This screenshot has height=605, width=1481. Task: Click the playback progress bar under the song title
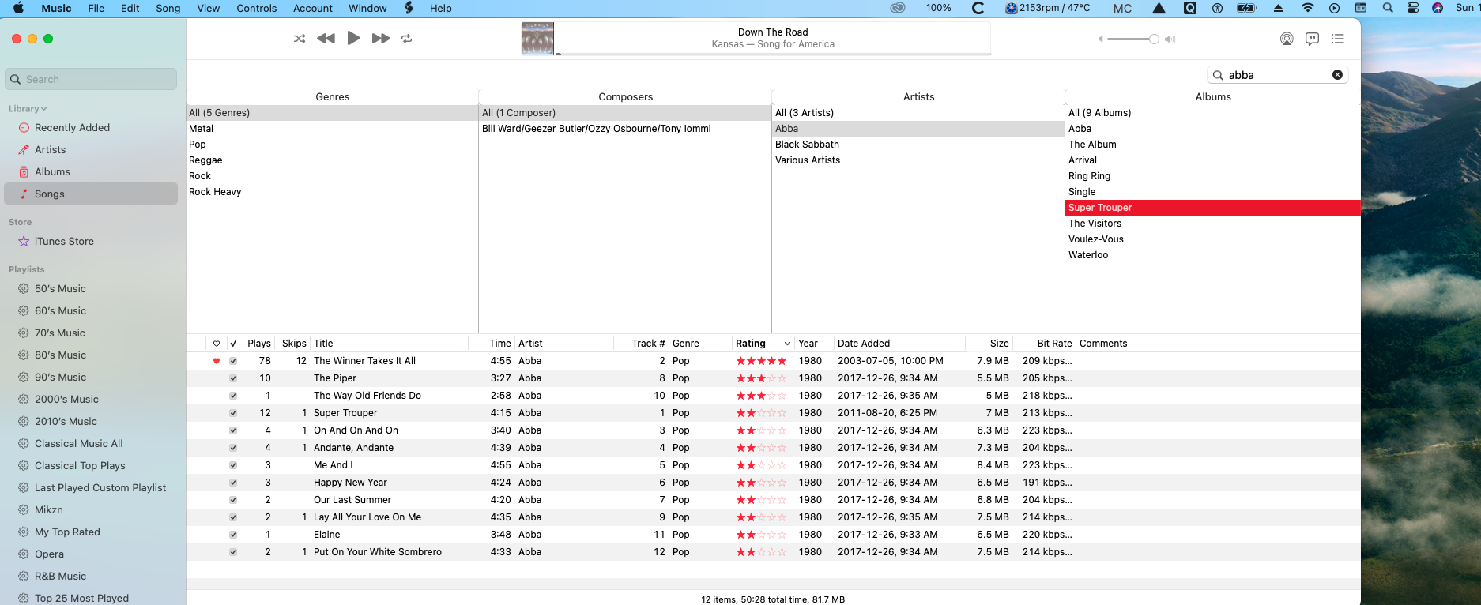click(773, 54)
